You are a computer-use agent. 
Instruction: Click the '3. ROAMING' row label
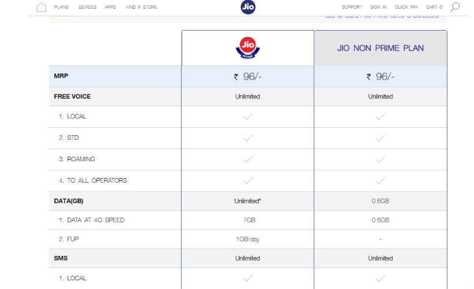(77, 159)
